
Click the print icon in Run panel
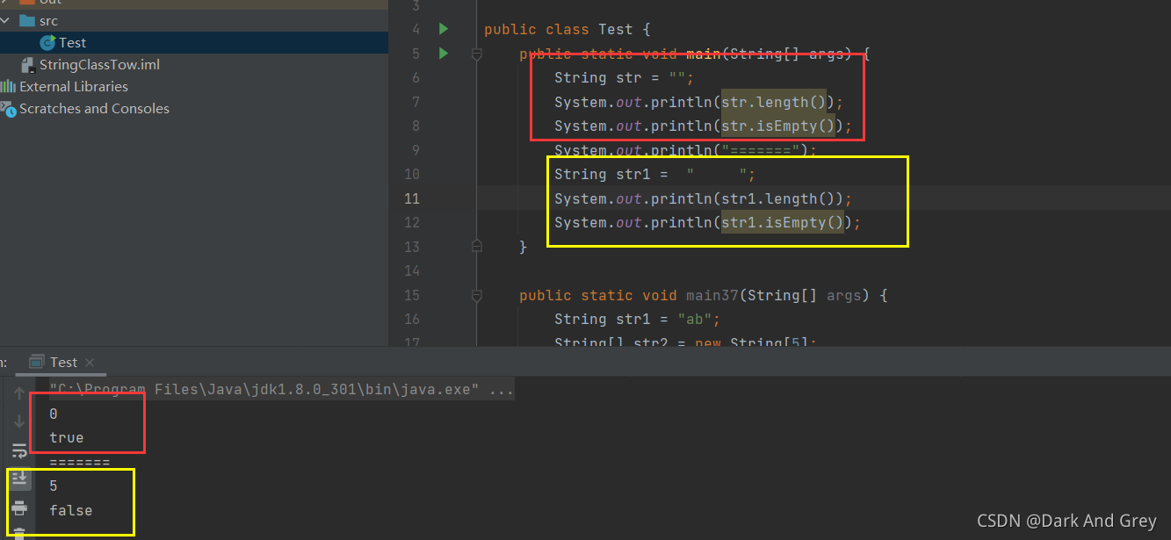19,508
